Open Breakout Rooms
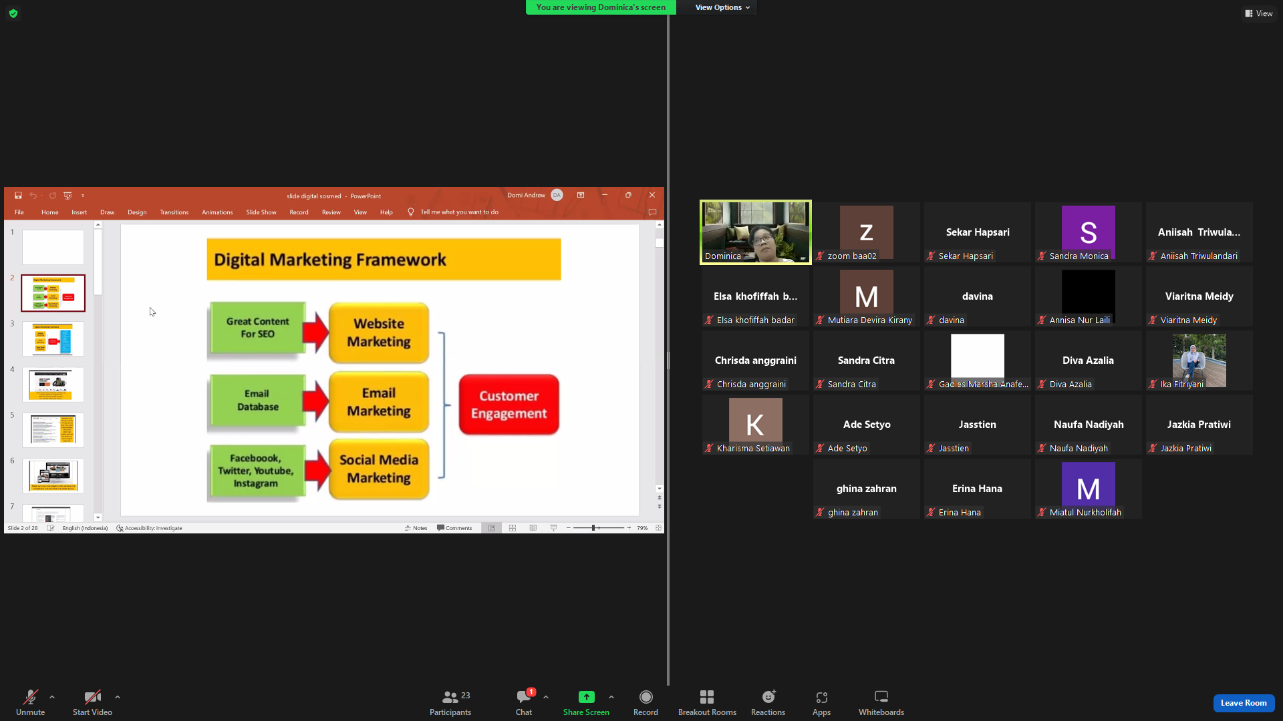 (x=707, y=703)
